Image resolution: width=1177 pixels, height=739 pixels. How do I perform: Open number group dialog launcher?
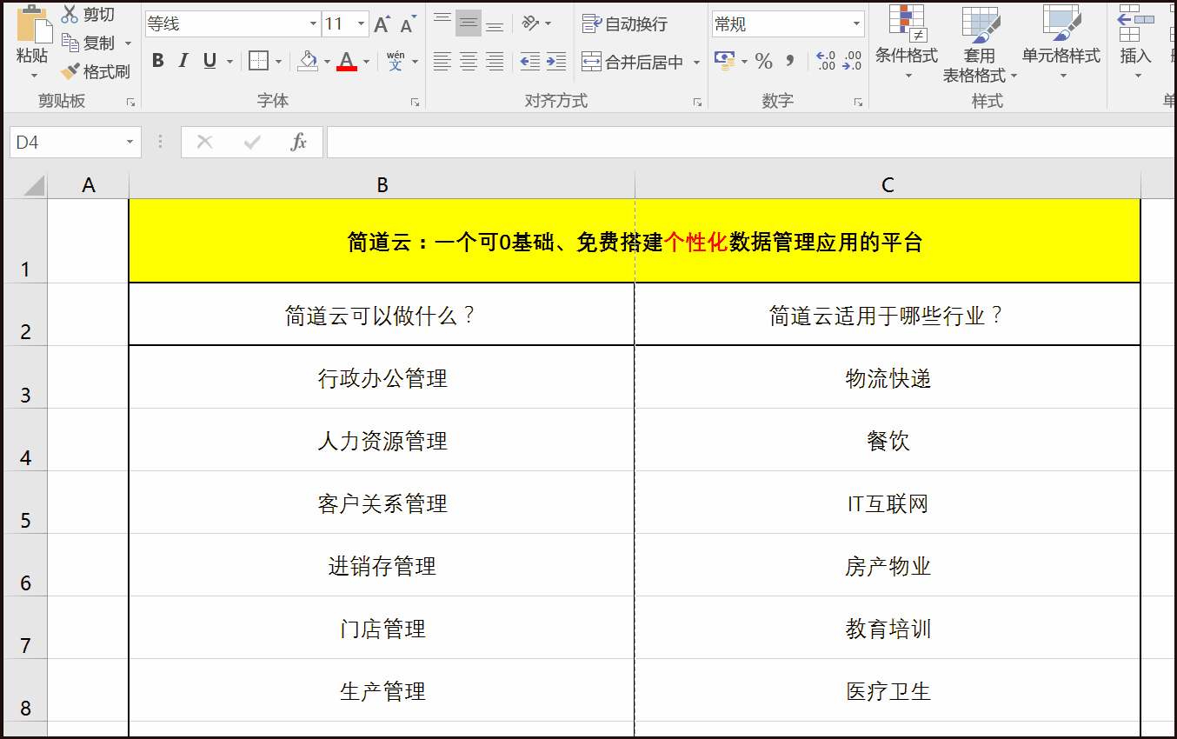tap(859, 103)
